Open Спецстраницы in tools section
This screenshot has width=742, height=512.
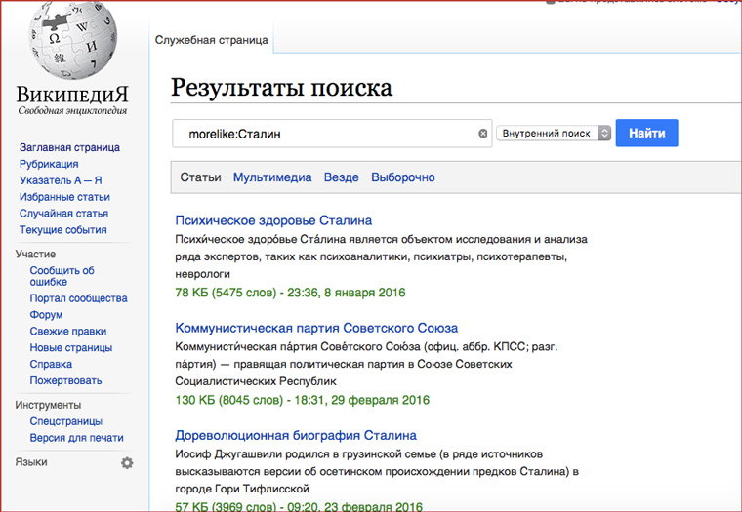point(65,421)
